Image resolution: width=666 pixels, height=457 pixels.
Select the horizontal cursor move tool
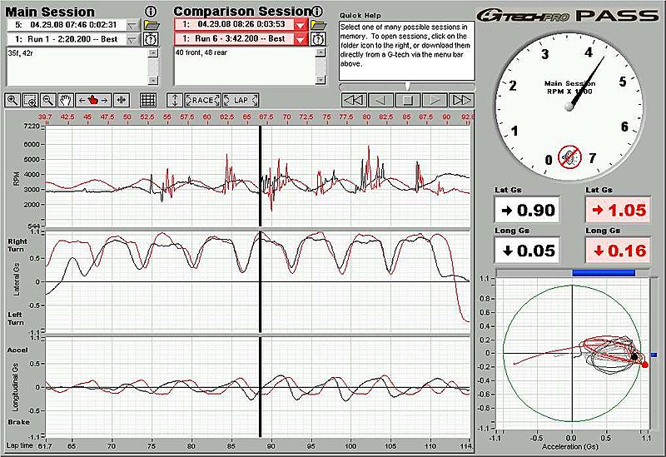pyautogui.click(x=93, y=100)
